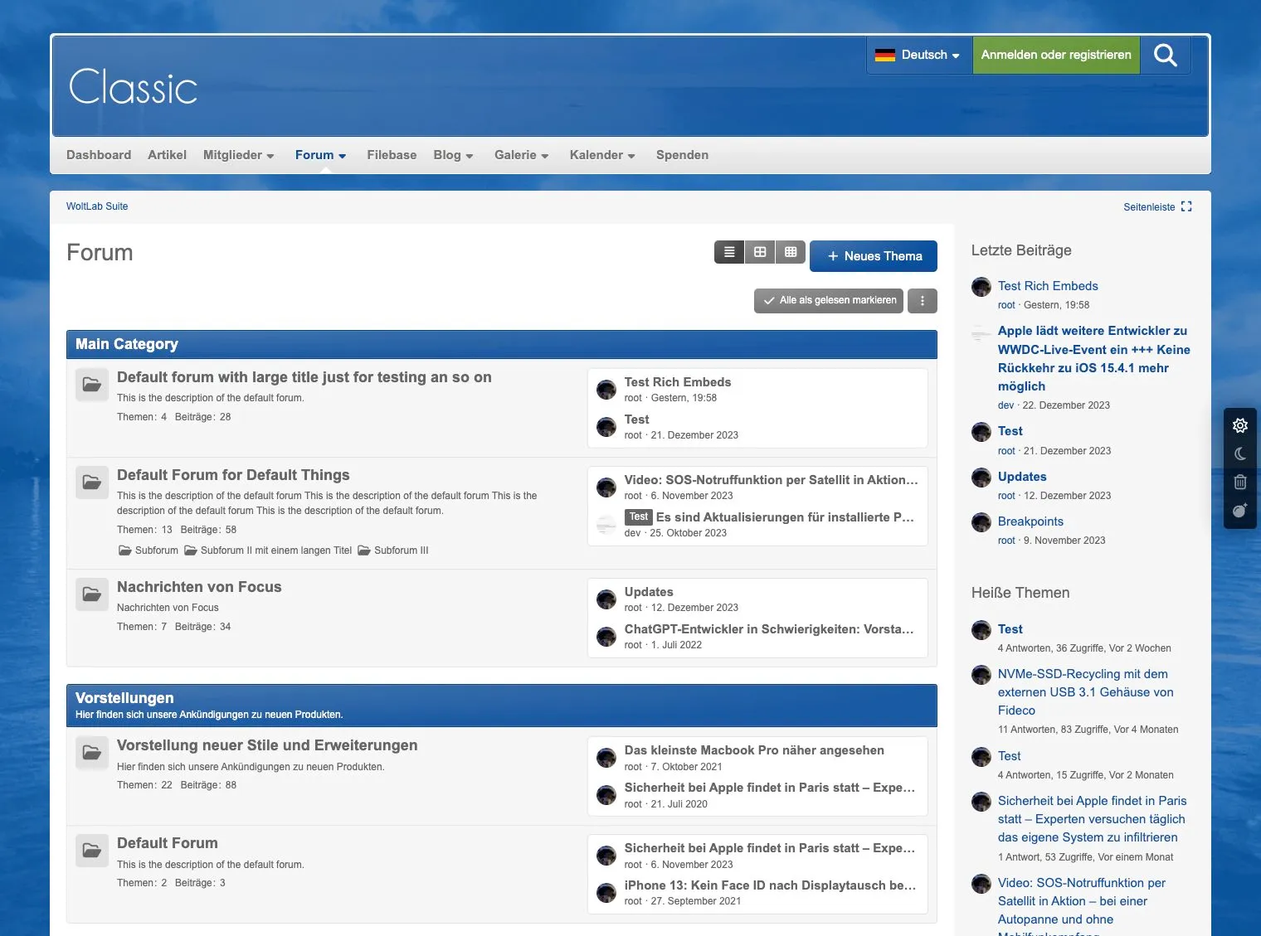Image resolution: width=1261 pixels, height=936 pixels.
Task: Select the list view layout icon
Action: [x=729, y=252]
